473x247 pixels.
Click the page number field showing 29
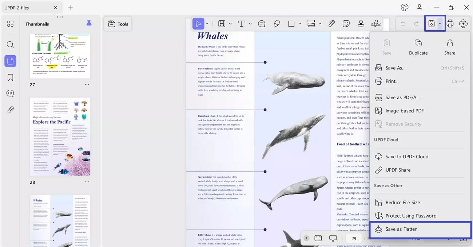(354, 238)
